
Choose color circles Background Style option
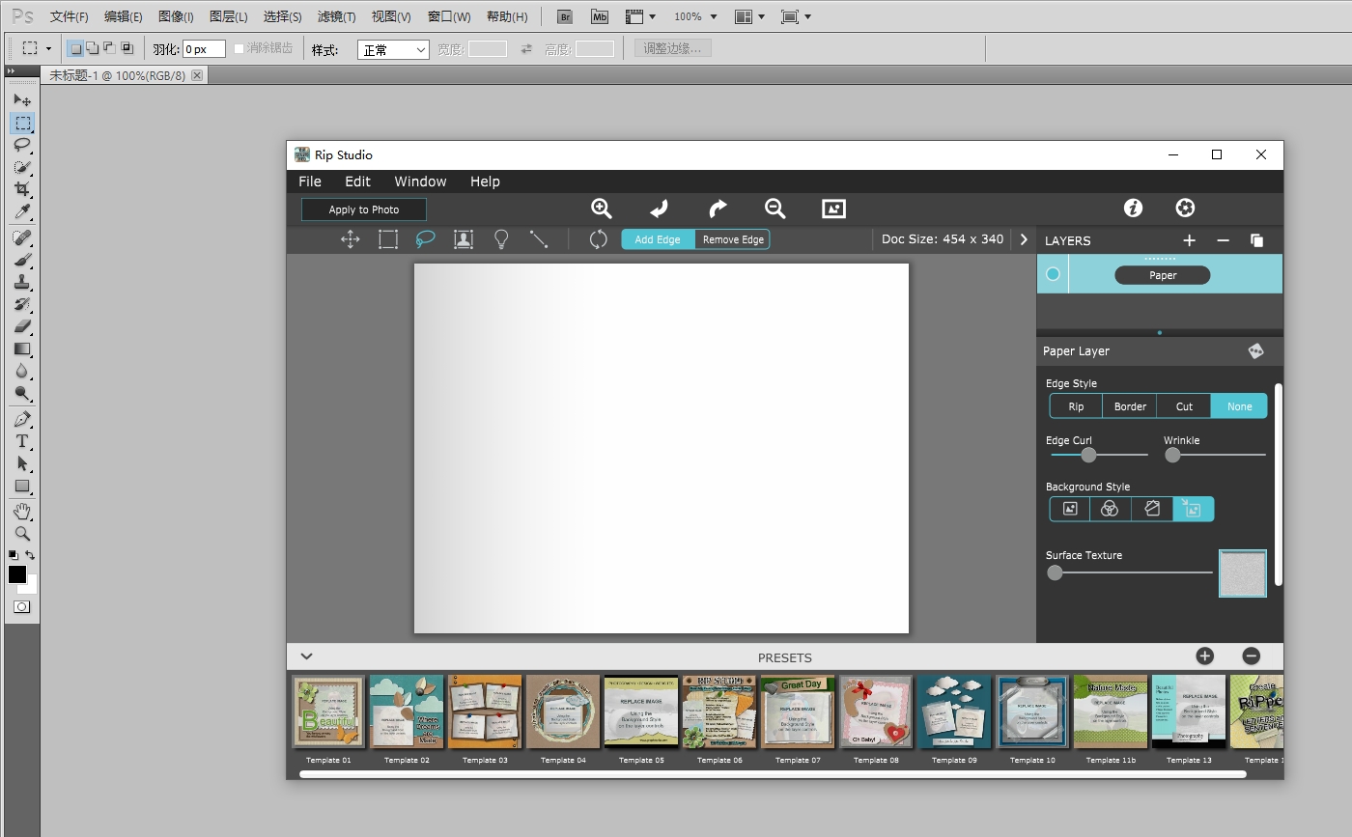tap(1110, 509)
